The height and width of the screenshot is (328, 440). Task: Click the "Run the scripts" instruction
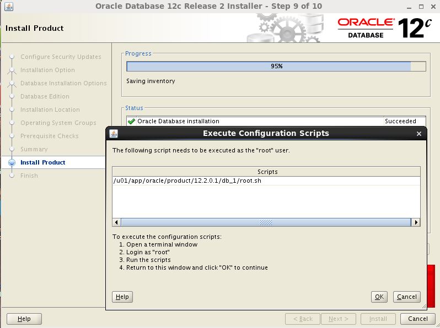(x=148, y=260)
